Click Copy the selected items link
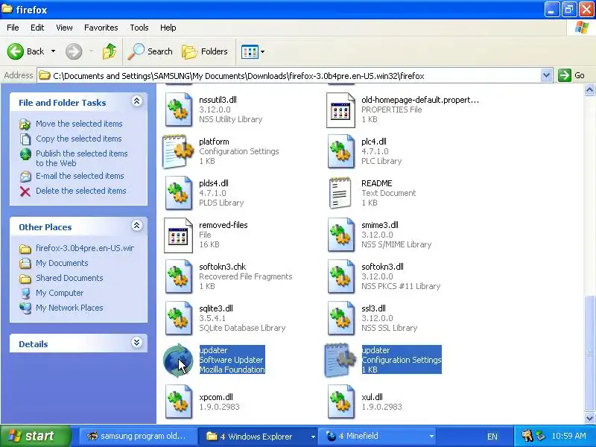The width and height of the screenshot is (596, 447). [x=79, y=139]
